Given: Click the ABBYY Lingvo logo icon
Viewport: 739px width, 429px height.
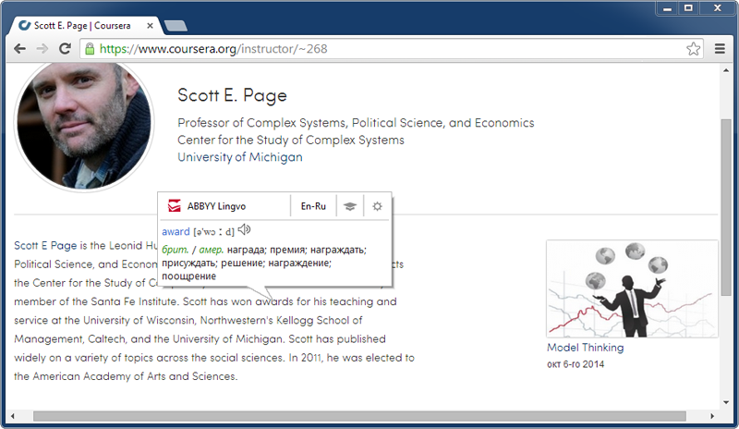Looking at the screenshot, I should [175, 206].
